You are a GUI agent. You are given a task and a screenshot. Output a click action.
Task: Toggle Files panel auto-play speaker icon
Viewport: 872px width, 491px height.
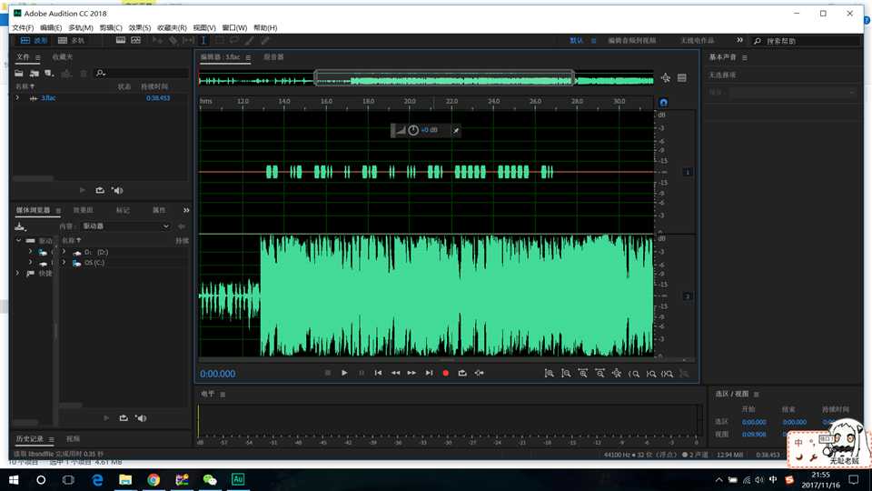(x=117, y=190)
